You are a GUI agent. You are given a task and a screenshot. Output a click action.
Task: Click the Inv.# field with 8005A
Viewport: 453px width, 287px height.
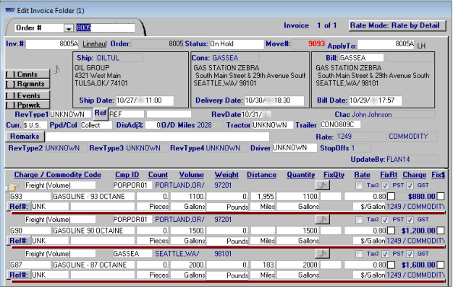(52, 44)
